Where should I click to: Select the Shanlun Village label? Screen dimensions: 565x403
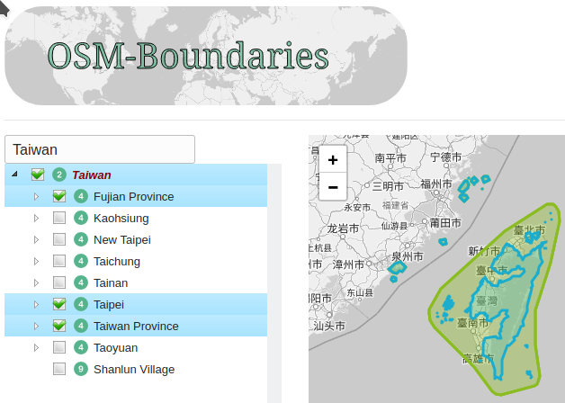[134, 370]
